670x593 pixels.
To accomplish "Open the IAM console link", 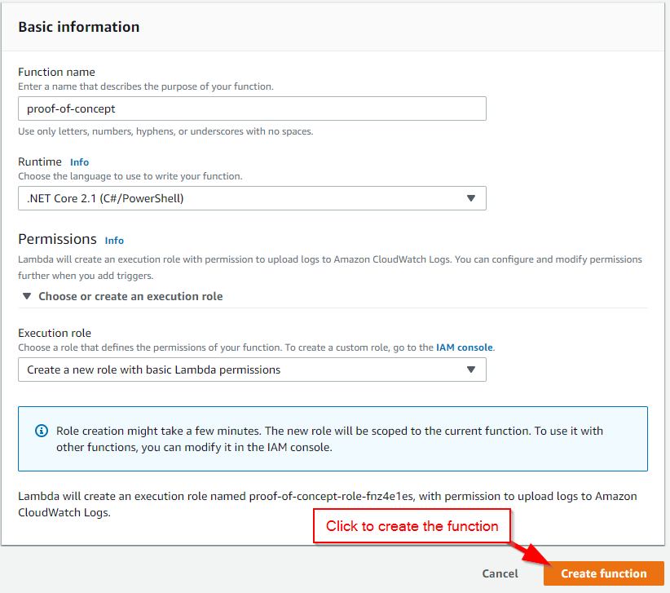I will (464, 347).
